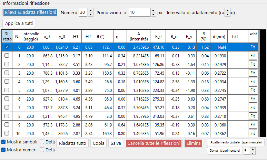Click the 'R (%)' column header
The width and height of the screenshot is (267, 160).
[x=203, y=36]
